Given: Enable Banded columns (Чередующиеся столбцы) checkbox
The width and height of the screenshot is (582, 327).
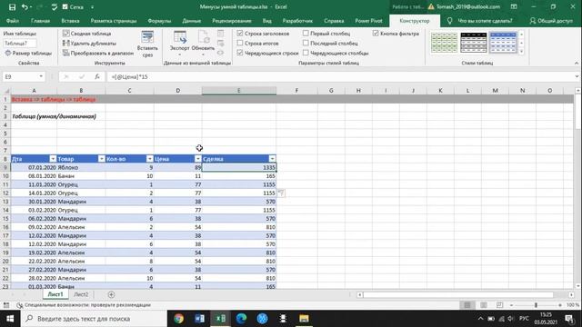Looking at the screenshot, I should [306, 53].
